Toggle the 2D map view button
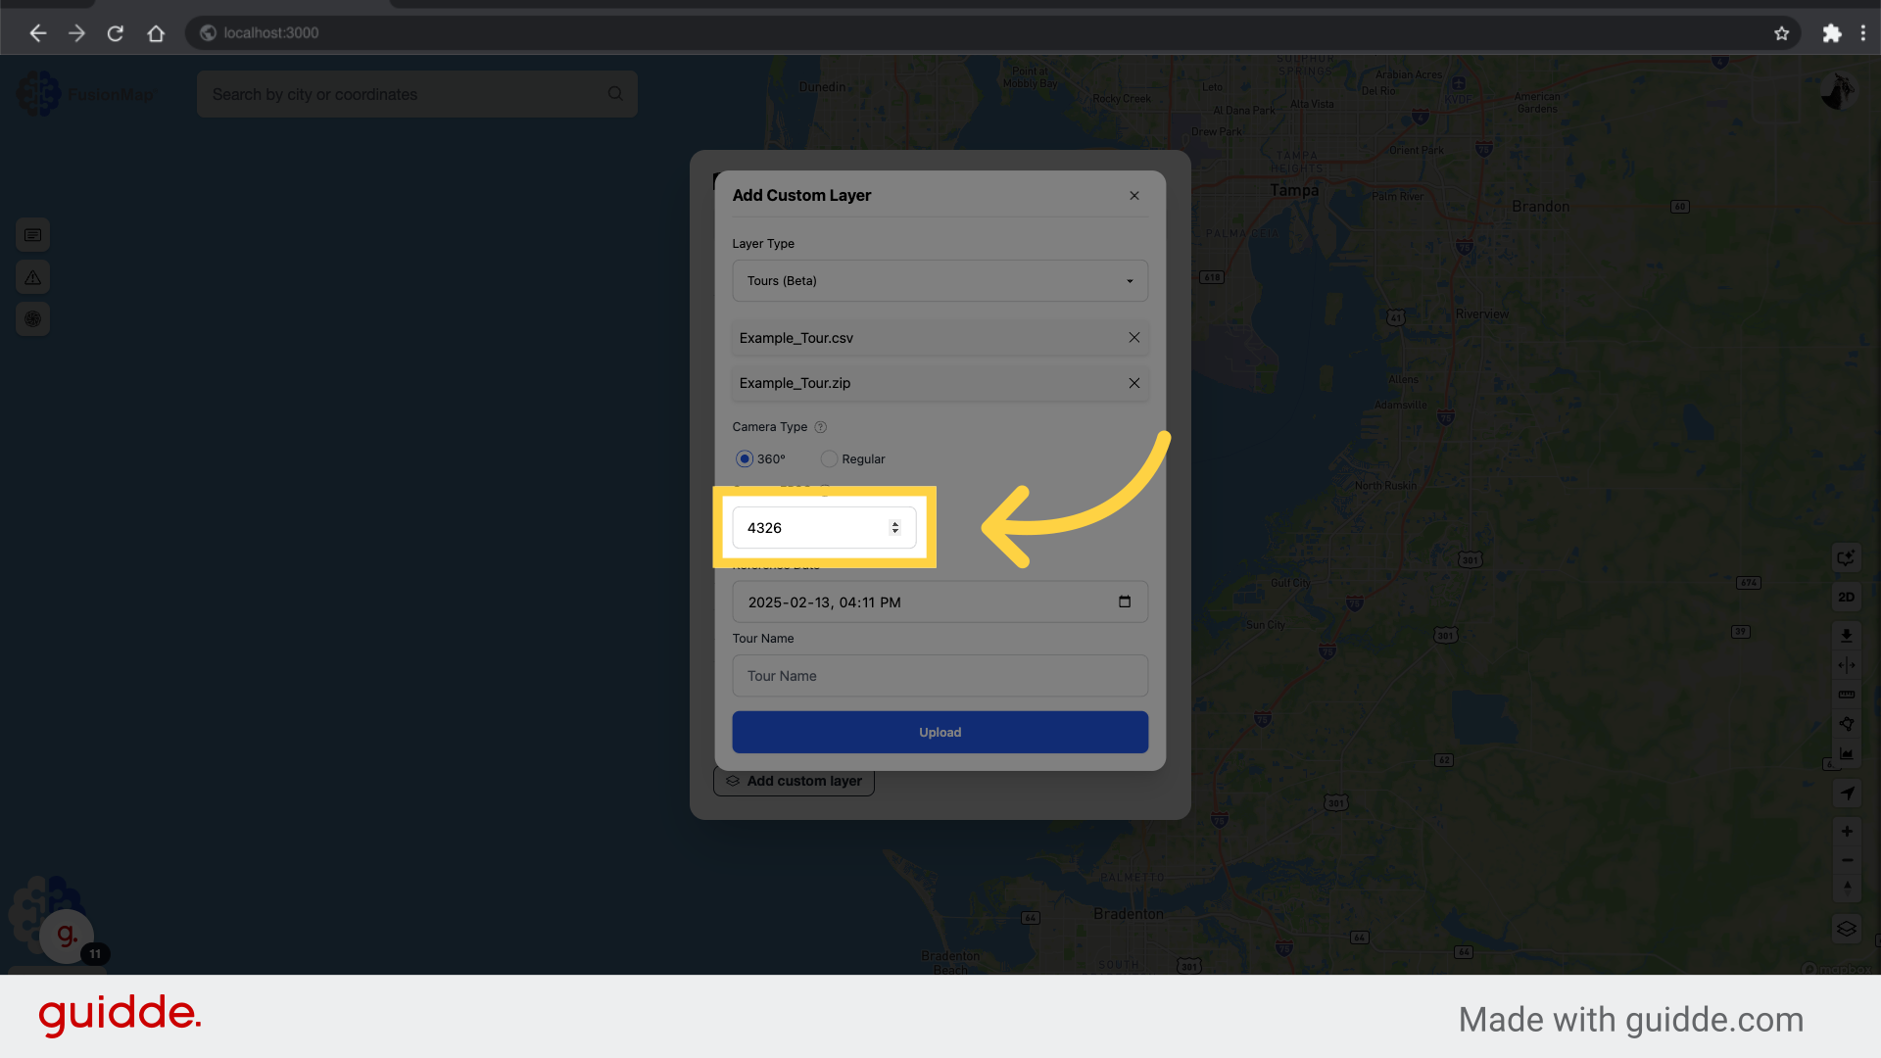The image size is (1881, 1058). [x=1847, y=597]
